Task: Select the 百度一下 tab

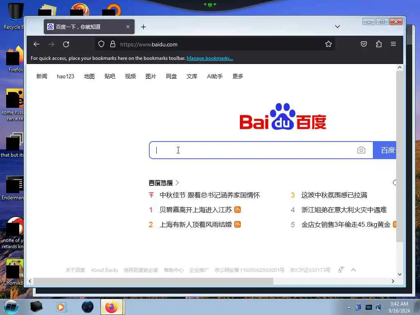Action: 89,27
